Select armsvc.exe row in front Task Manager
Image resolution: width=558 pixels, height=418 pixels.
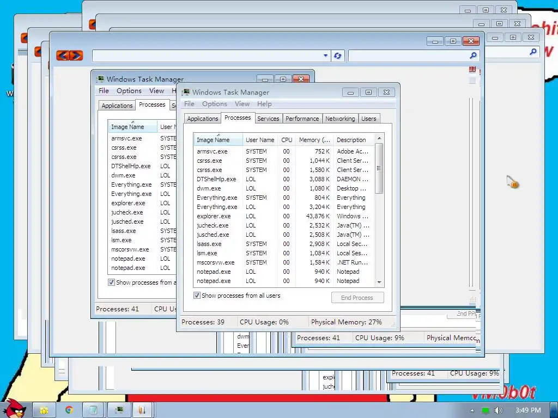[284, 151]
